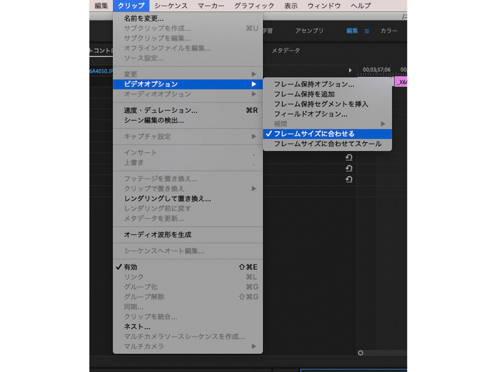
Task: Toggle the third sync lock icon in the timeline
Action: (x=348, y=179)
